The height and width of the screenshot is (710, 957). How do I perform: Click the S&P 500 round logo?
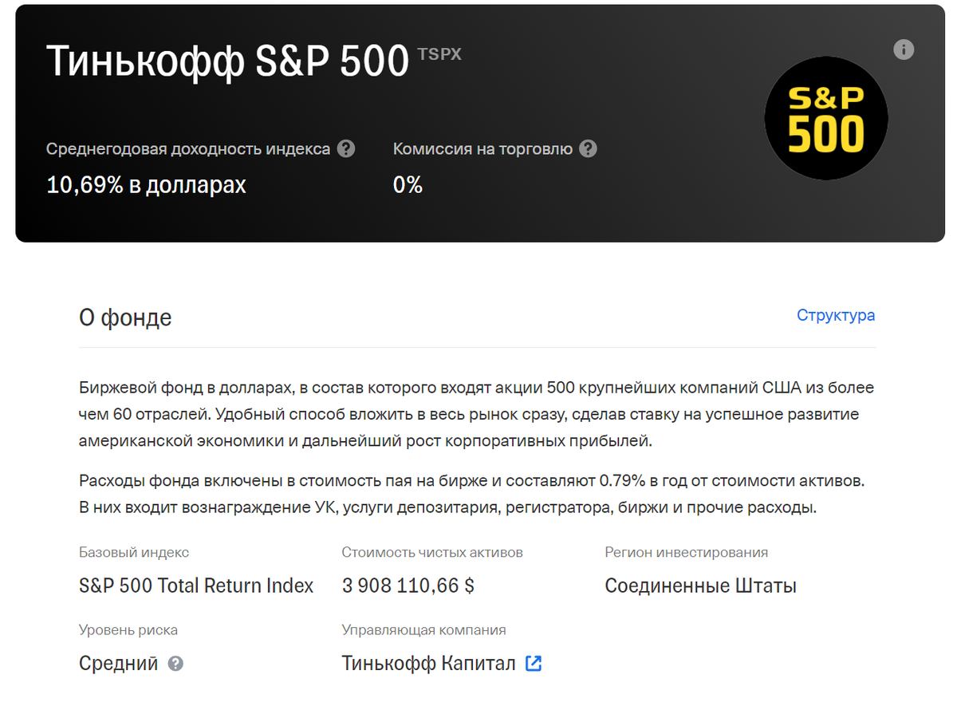pos(826,119)
